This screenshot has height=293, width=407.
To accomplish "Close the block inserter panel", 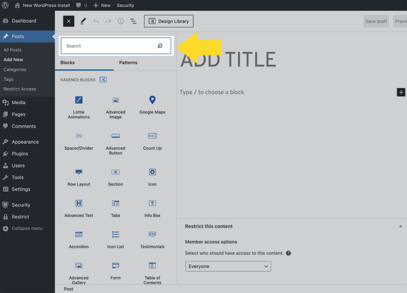I will [68, 21].
